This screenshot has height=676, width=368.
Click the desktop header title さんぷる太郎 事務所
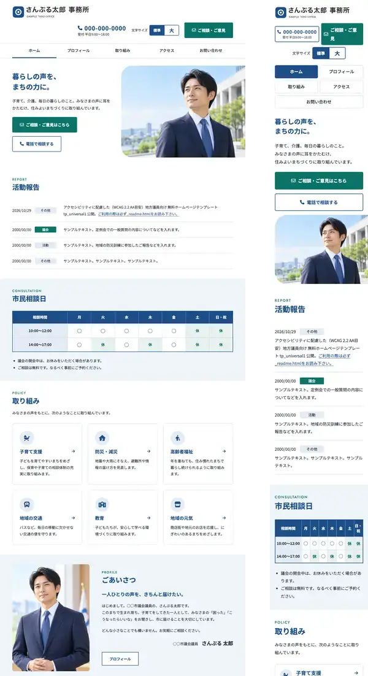click(x=57, y=9)
